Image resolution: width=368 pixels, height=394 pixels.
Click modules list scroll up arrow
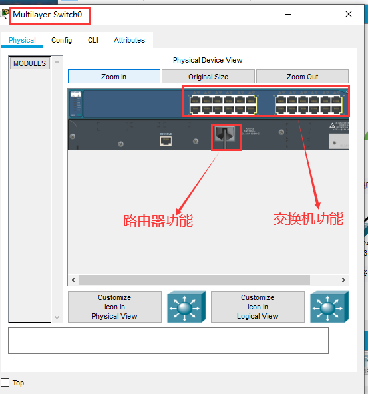point(57,62)
